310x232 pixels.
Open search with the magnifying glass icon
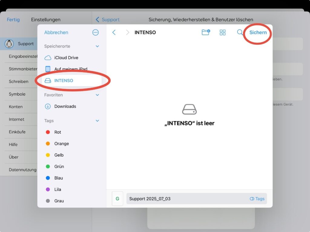point(240,32)
